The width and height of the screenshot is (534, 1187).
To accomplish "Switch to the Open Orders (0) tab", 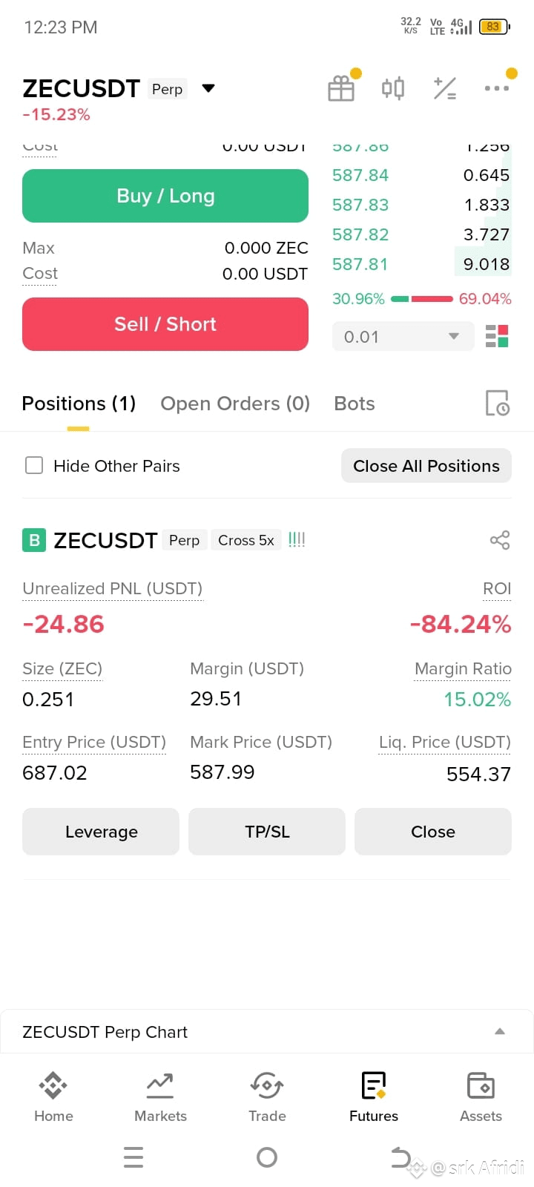I will coord(235,404).
